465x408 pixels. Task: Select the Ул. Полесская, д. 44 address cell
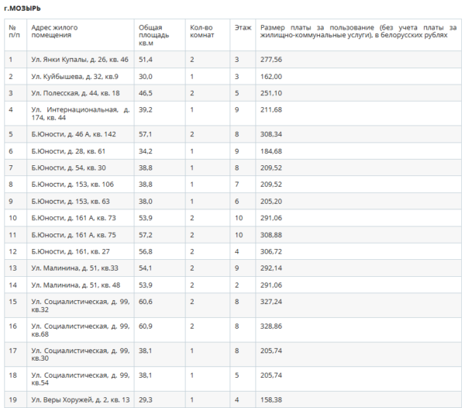click(x=75, y=93)
